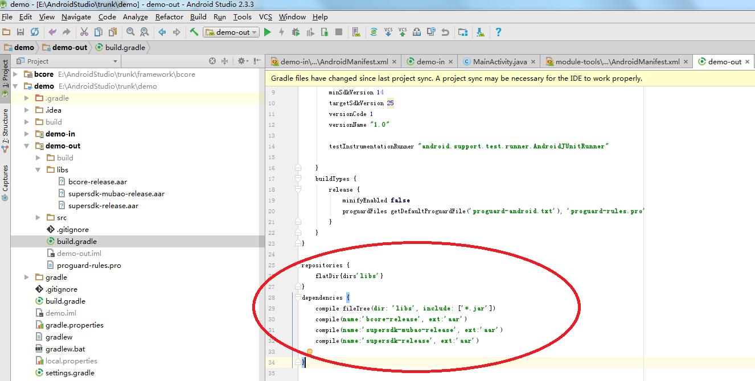Navigate Back with the left arrow
Viewport: 755px width, 381px height.
(x=162, y=32)
